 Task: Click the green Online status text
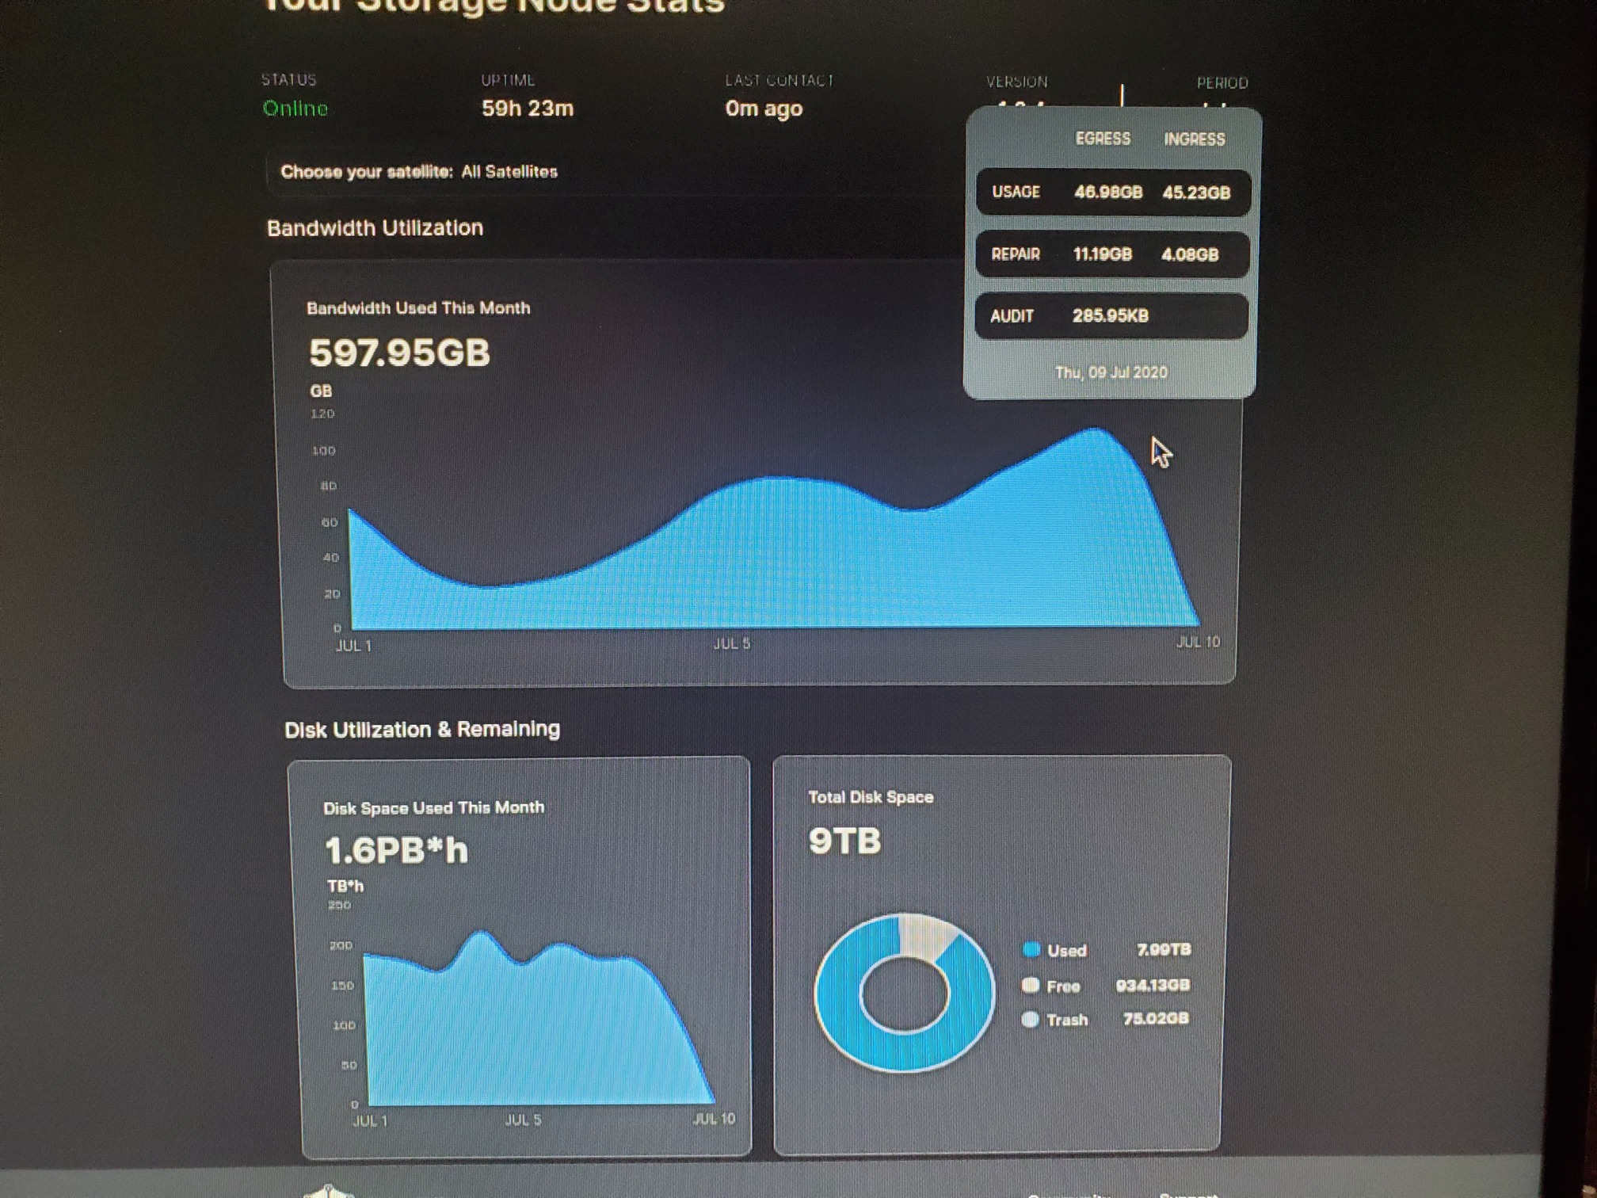[x=295, y=109]
